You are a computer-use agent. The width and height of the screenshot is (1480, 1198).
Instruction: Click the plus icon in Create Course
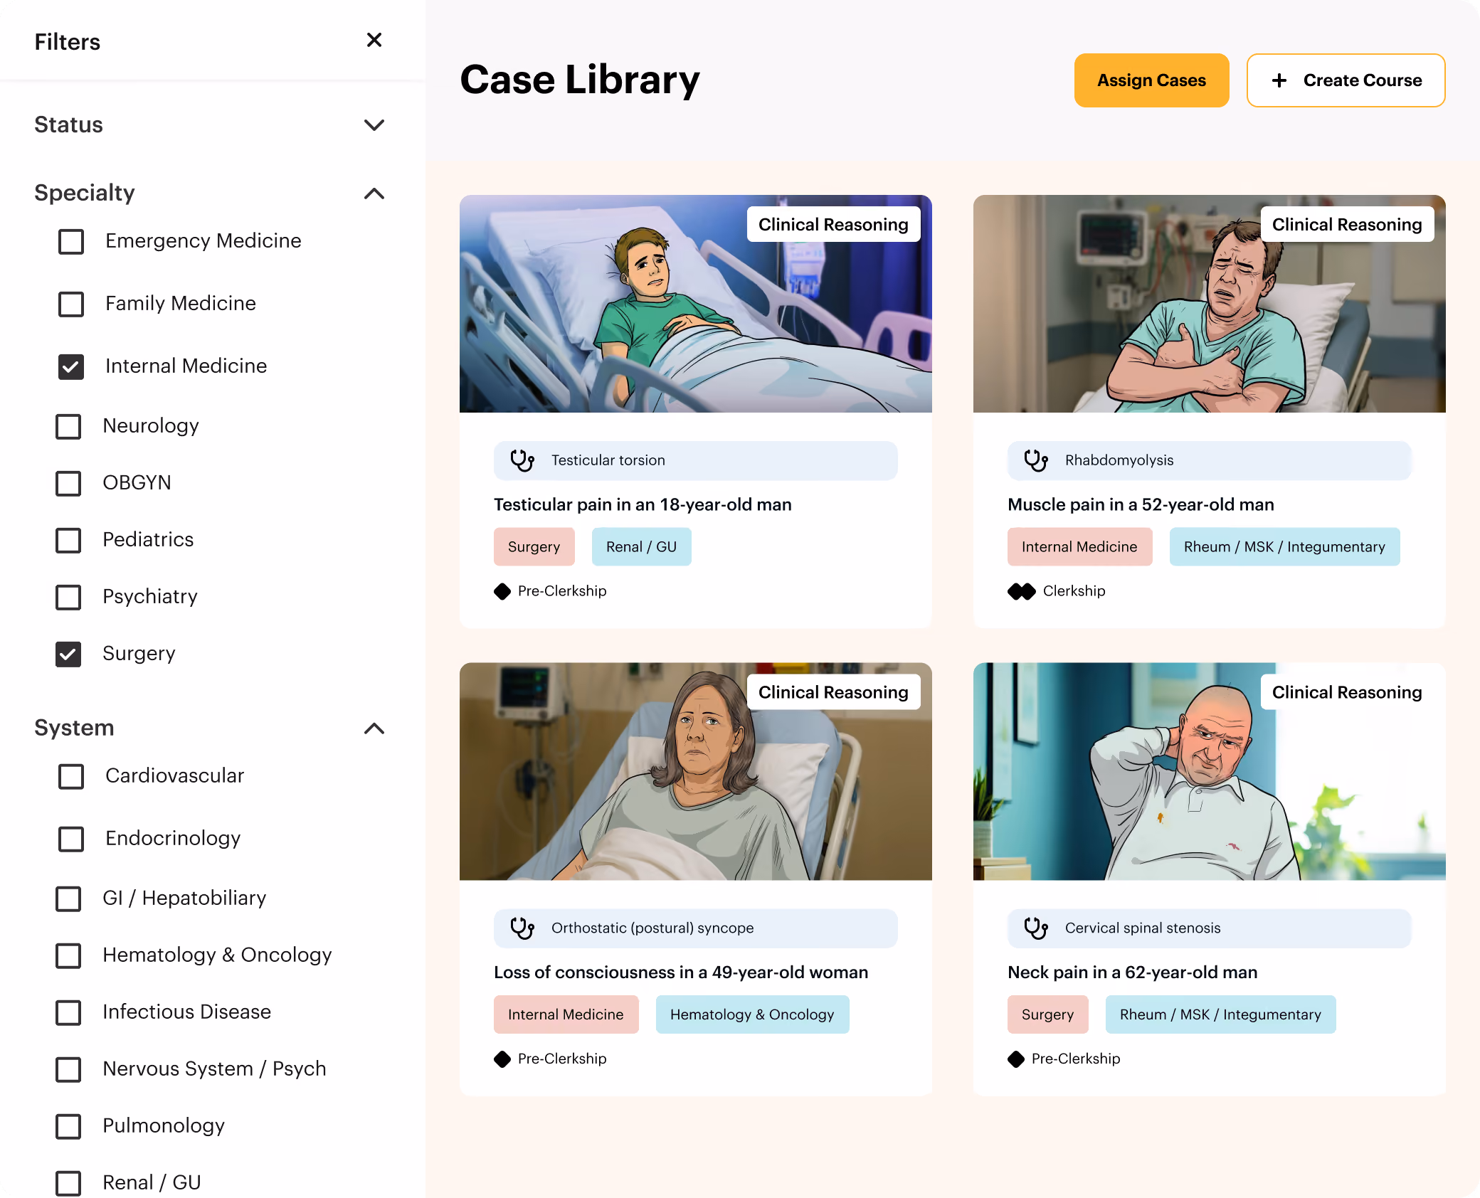[x=1279, y=80]
